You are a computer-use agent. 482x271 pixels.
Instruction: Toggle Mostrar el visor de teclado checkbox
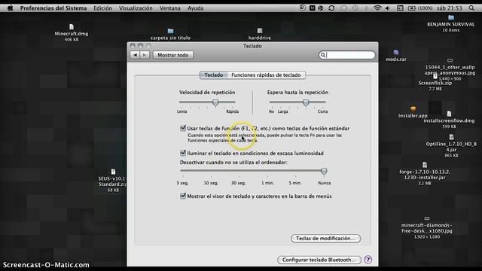183,196
